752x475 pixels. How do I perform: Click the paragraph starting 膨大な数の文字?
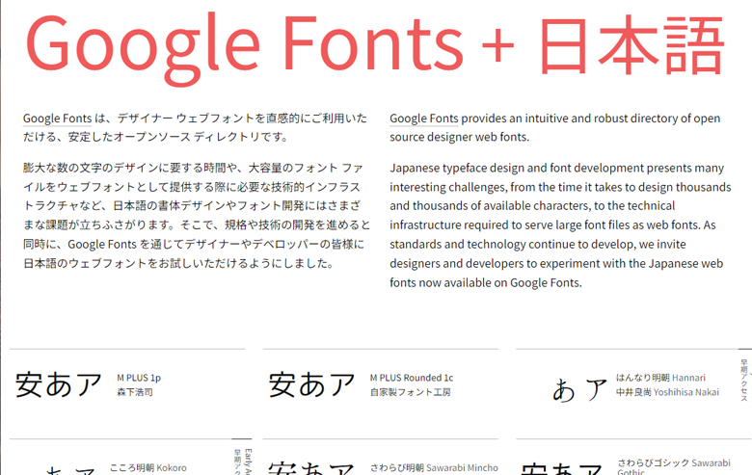coord(197,216)
